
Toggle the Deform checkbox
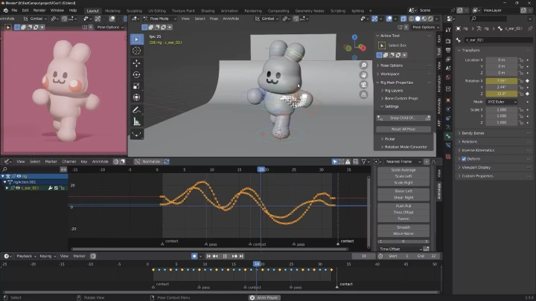464,159
